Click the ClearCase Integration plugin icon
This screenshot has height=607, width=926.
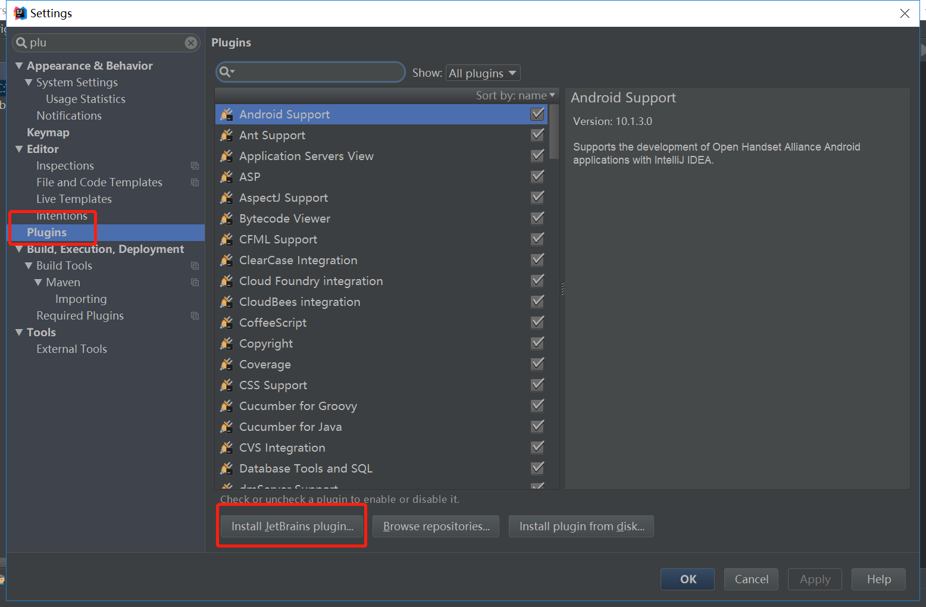coord(226,260)
